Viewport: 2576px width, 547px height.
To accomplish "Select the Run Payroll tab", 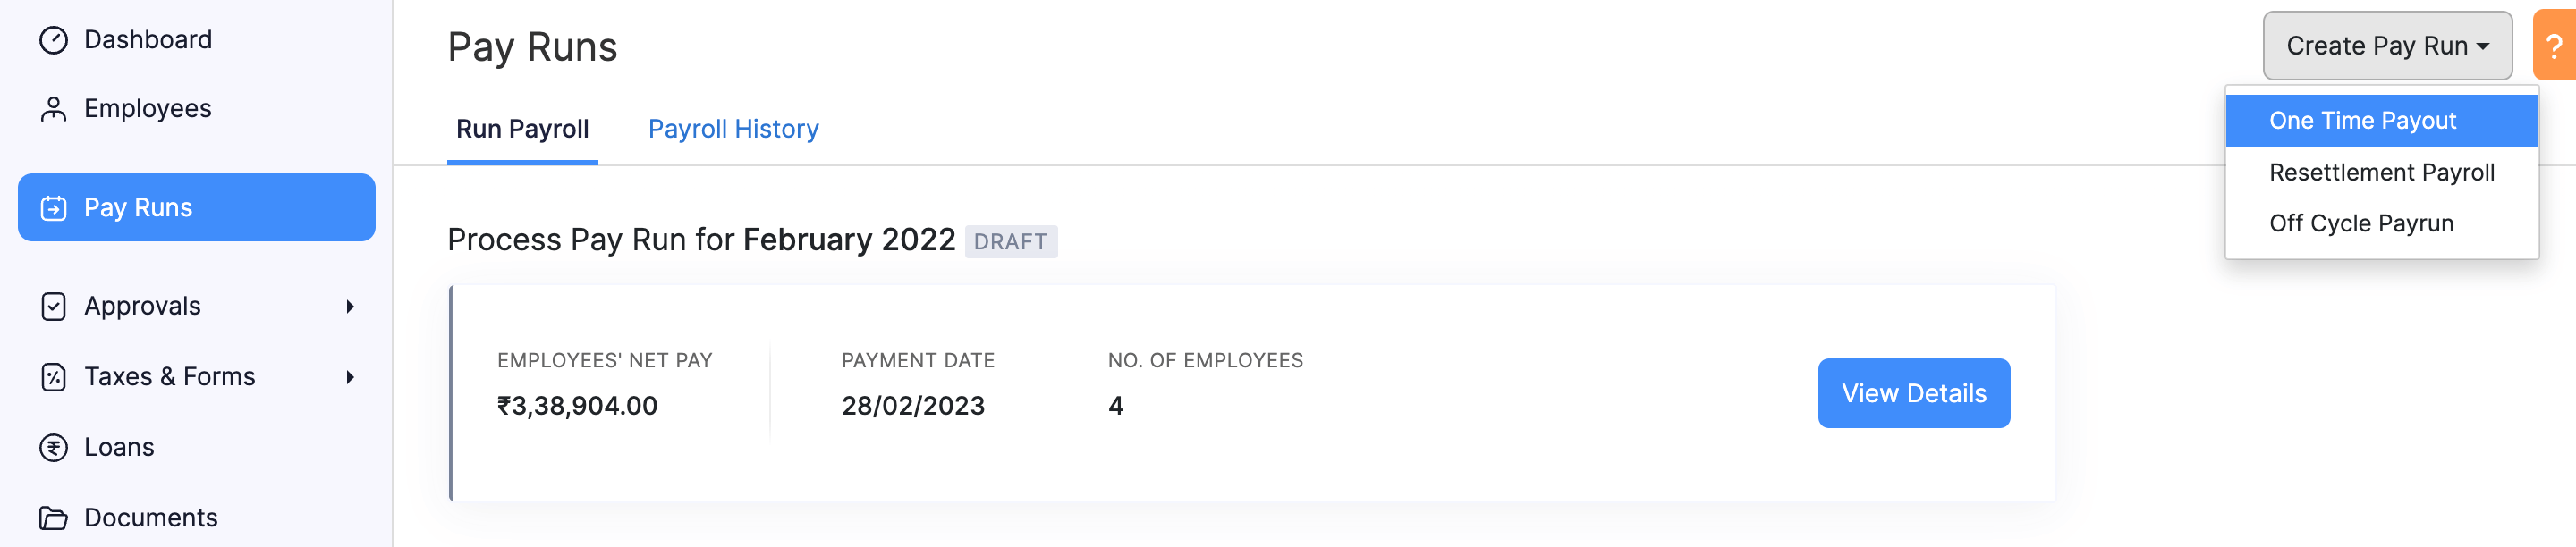I will [x=522, y=129].
